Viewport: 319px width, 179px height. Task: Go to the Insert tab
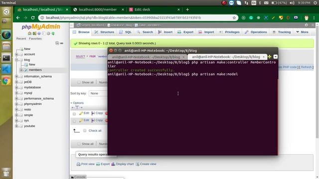165,32
